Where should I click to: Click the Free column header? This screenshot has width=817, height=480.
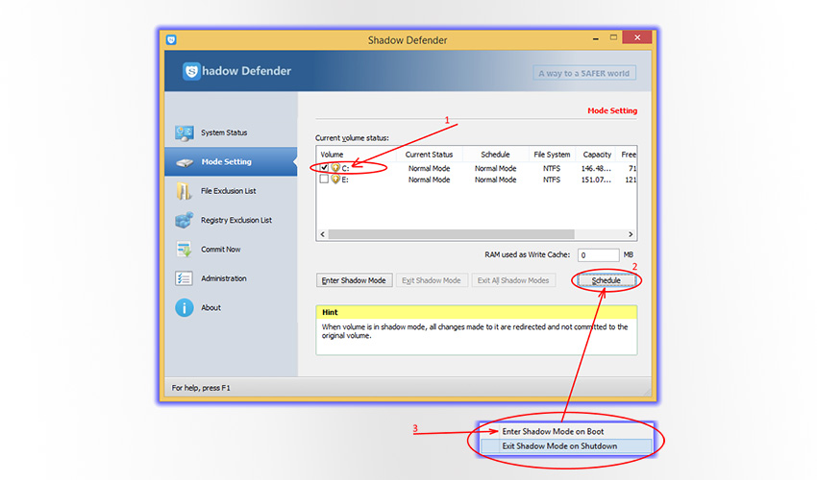(x=627, y=155)
